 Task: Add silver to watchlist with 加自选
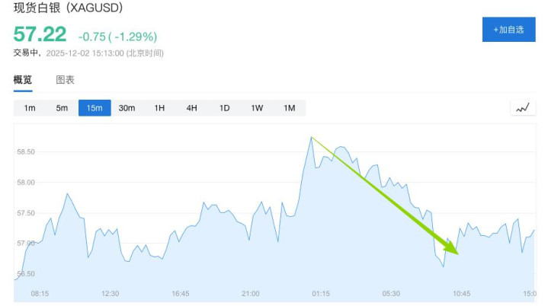[508, 29]
